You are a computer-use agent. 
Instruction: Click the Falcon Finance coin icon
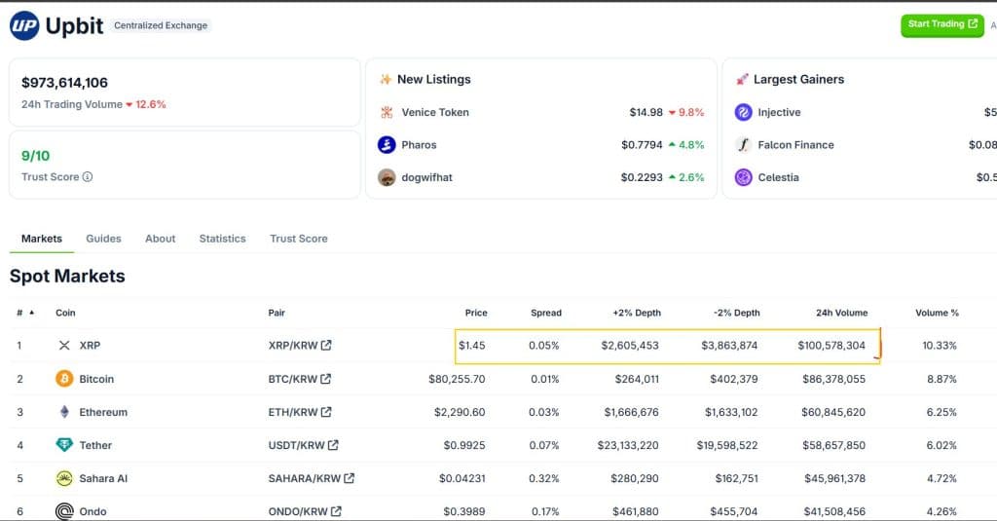743,145
